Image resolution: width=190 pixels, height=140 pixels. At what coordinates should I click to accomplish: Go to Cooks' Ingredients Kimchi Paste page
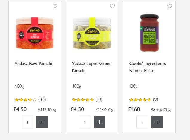click(x=148, y=67)
